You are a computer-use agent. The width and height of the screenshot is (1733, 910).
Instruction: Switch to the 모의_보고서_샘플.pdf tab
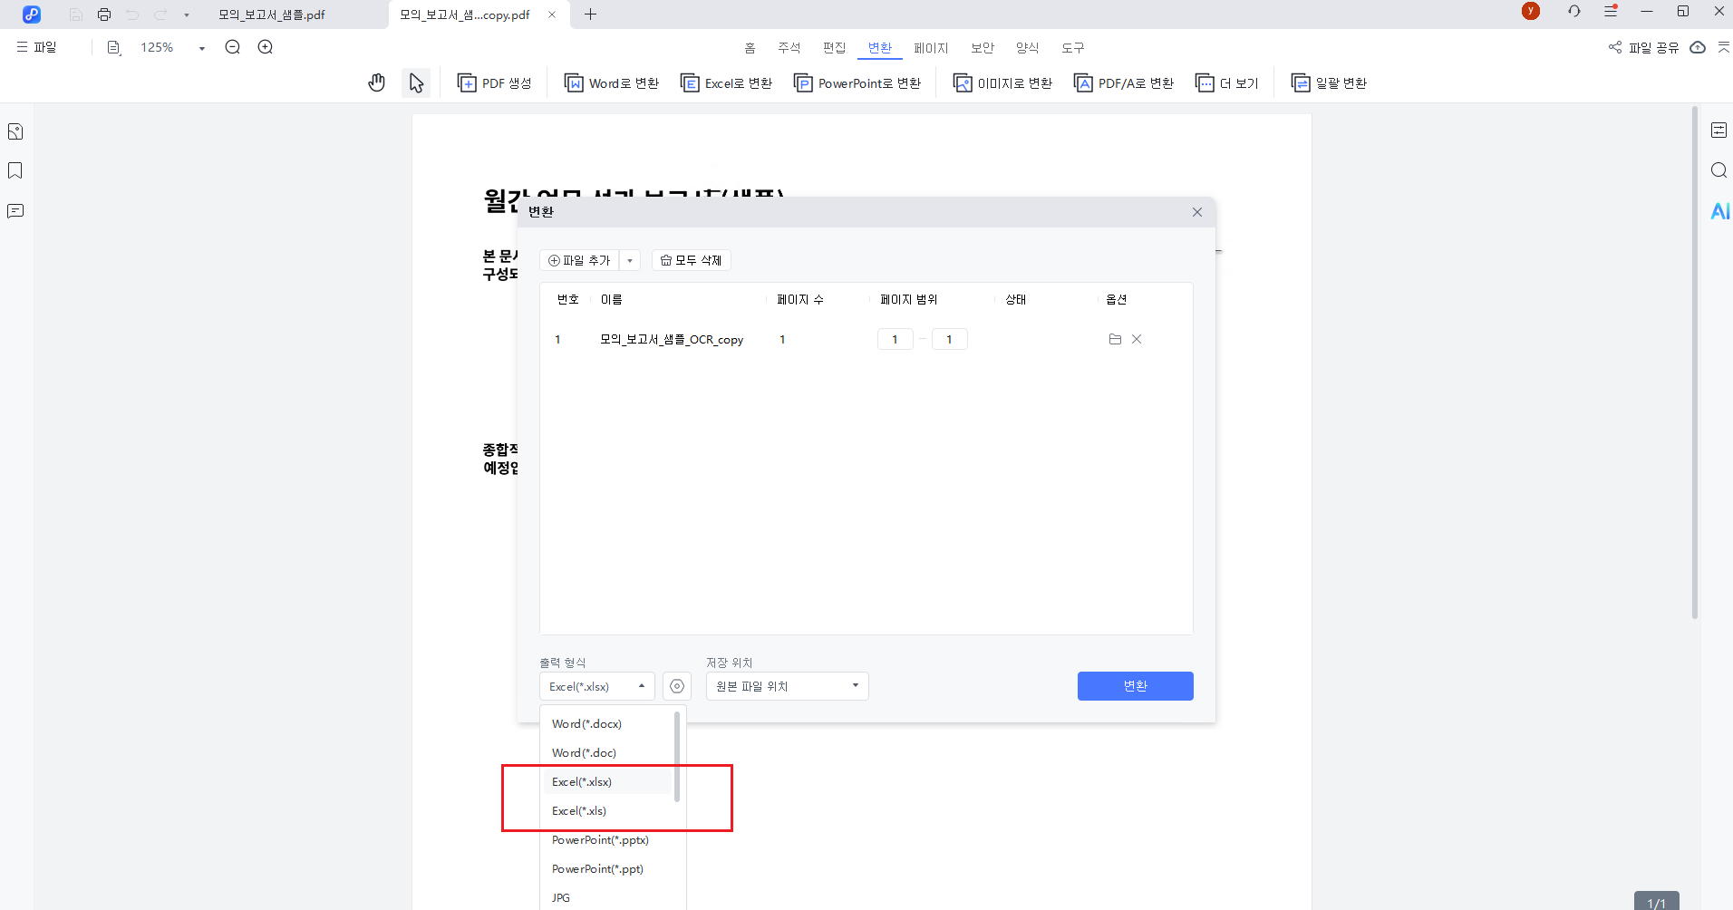pyautogui.click(x=270, y=15)
